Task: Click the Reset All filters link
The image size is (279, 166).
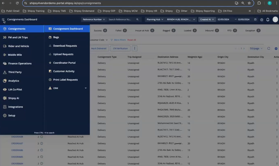Action: click(132, 40)
